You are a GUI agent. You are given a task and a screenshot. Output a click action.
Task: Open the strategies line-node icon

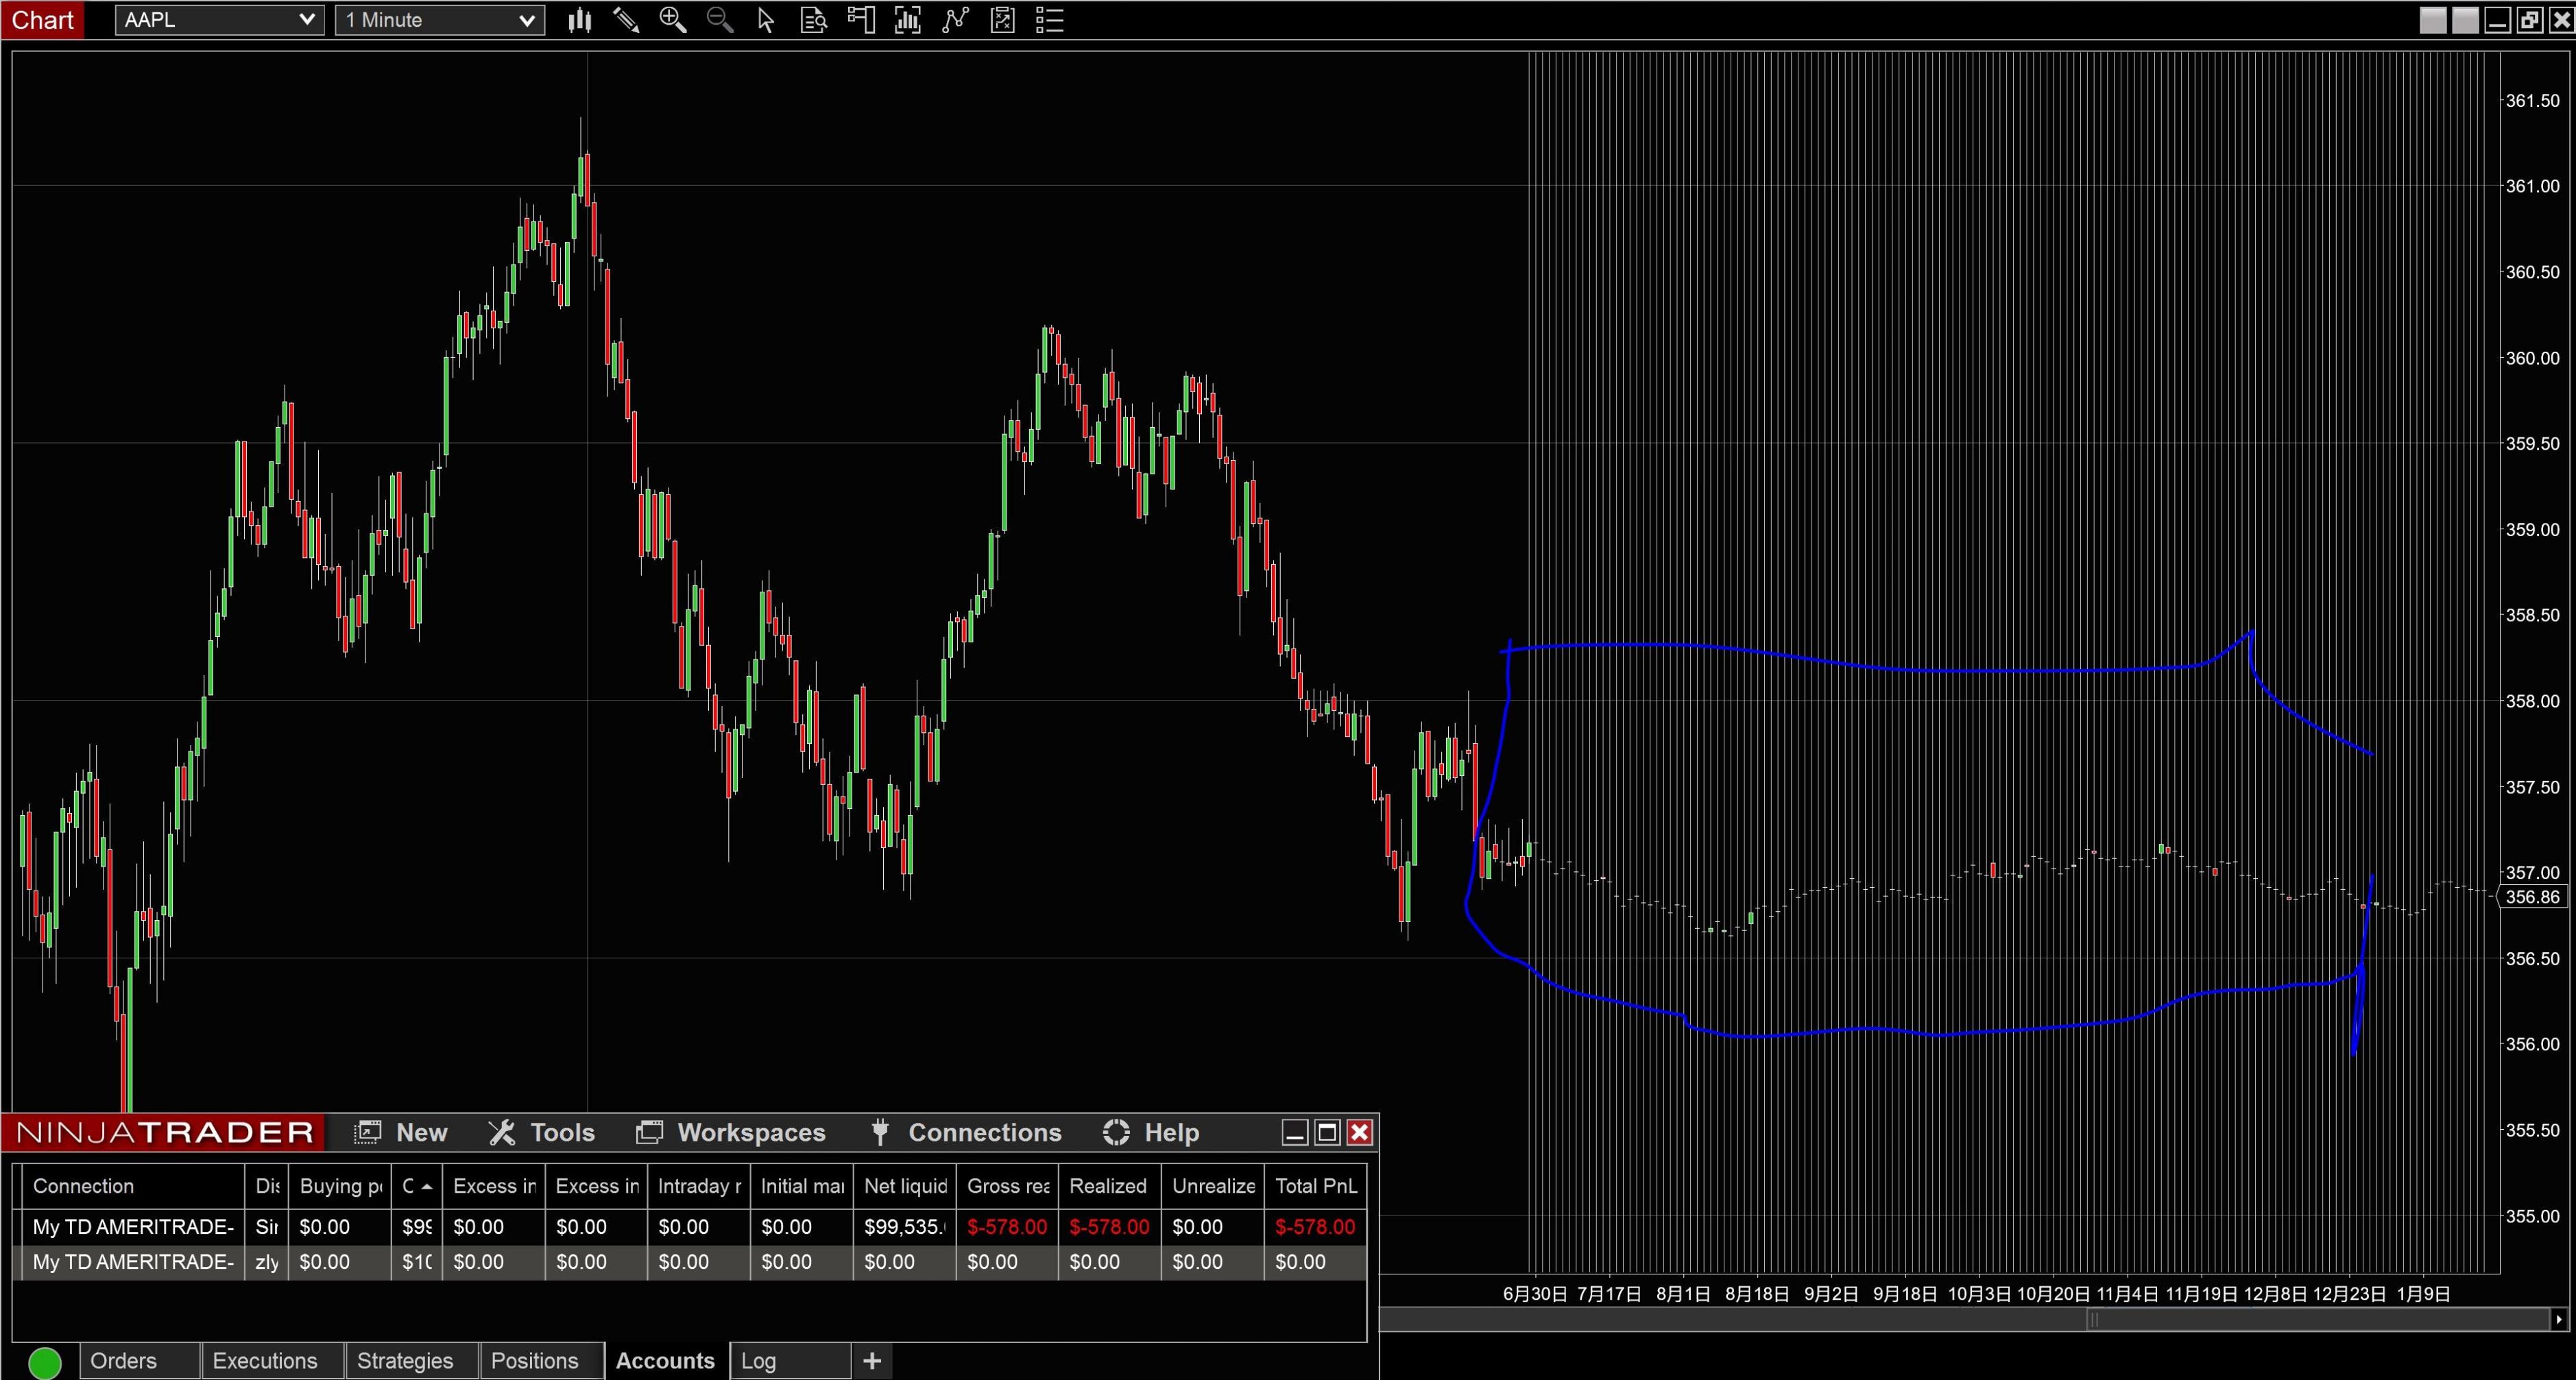[x=955, y=20]
